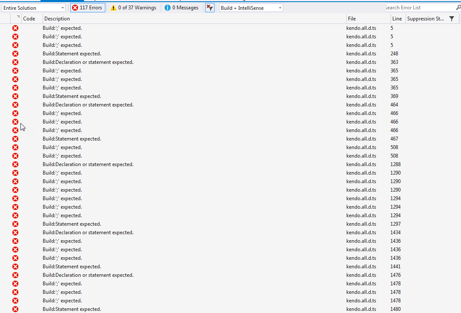Click the error icon on line 1476 row
The height and width of the screenshot is (313, 461).
tap(15, 275)
